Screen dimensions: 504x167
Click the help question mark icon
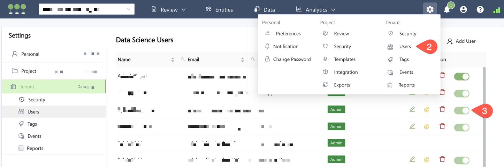(x=480, y=9)
